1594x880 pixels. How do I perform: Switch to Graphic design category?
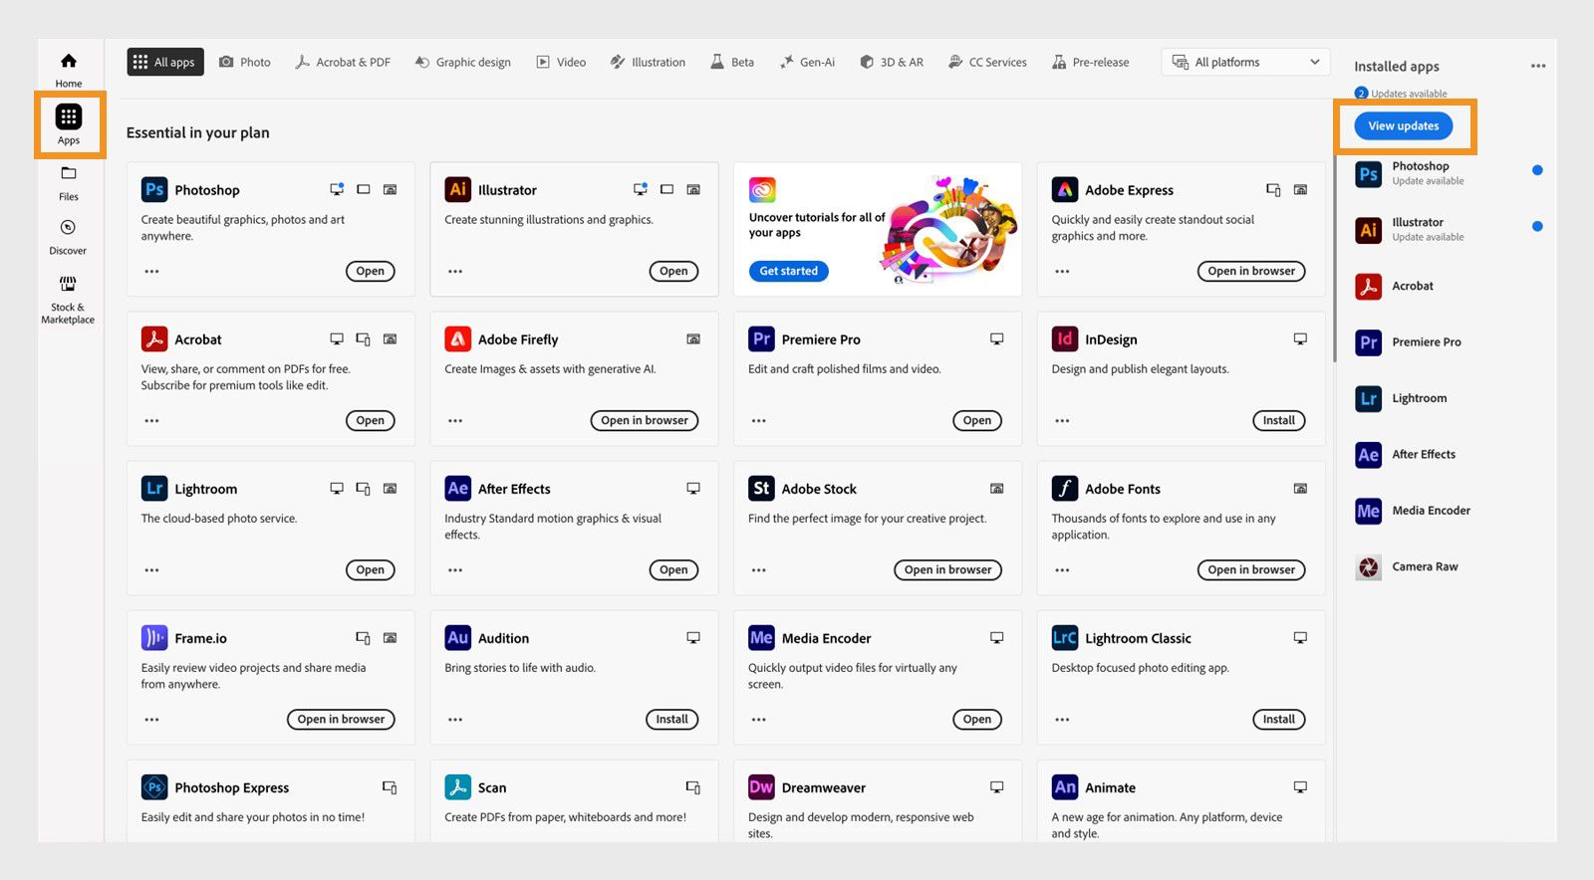463,62
